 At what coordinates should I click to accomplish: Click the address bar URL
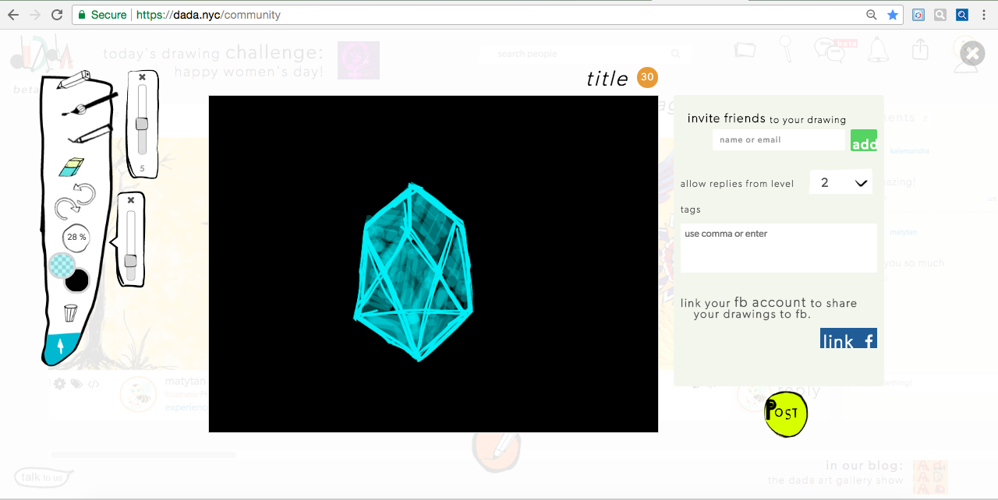(x=208, y=15)
